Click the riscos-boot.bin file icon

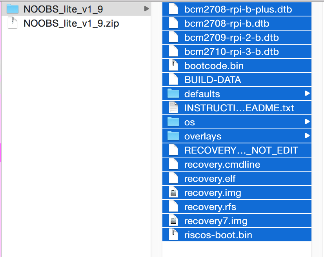point(173,235)
